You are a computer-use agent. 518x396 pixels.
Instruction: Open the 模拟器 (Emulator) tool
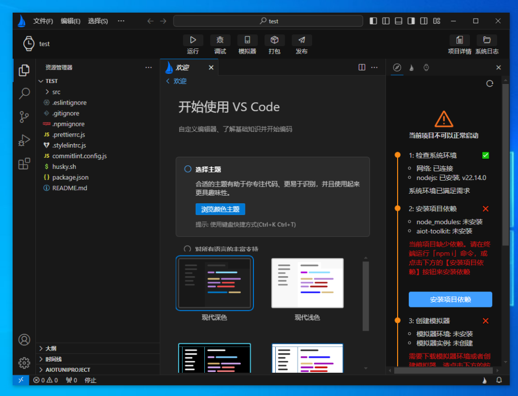pos(247,40)
